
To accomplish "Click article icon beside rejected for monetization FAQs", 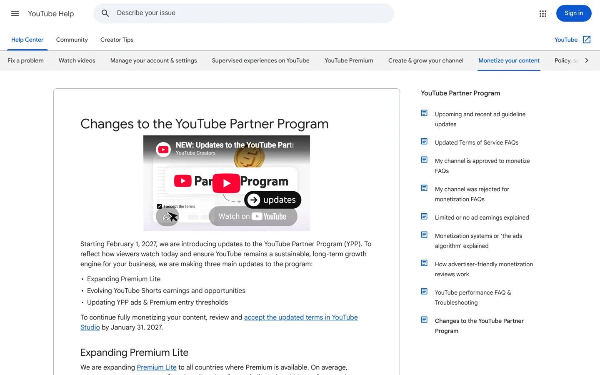I will (424, 188).
